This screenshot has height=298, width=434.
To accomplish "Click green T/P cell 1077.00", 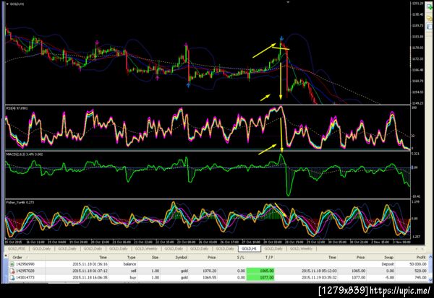I will (x=260, y=278).
